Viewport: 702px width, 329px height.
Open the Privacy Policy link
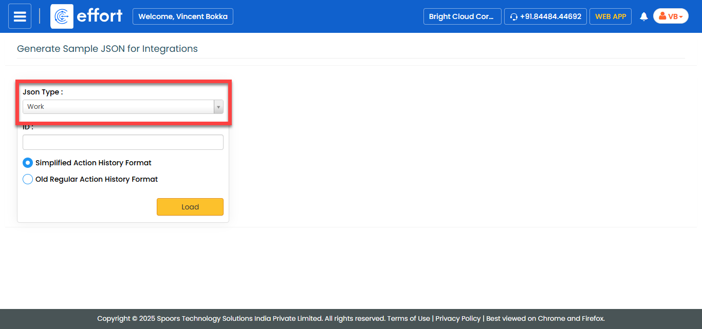(458, 318)
